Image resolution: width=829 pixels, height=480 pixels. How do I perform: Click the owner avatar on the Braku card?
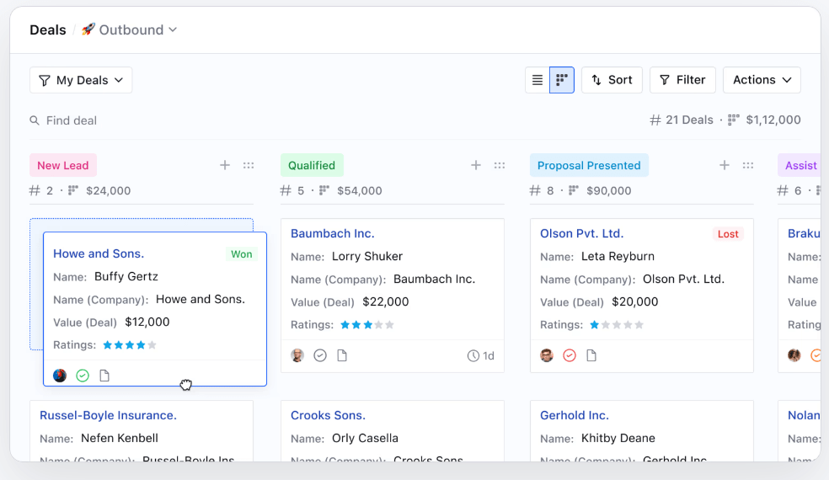coord(794,355)
